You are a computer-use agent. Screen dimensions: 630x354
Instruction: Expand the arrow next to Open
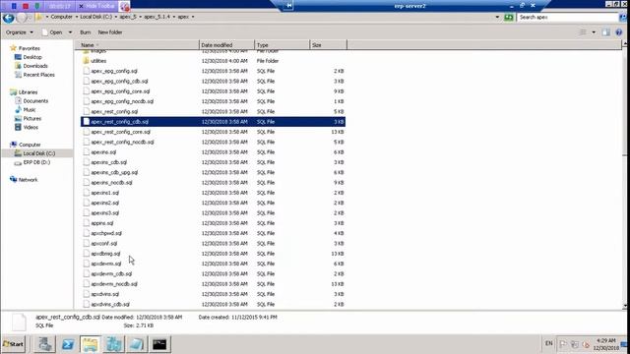(70, 32)
